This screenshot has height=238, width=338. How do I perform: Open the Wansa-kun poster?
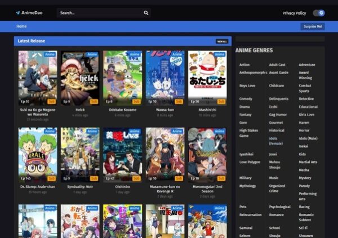tap(165, 78)
